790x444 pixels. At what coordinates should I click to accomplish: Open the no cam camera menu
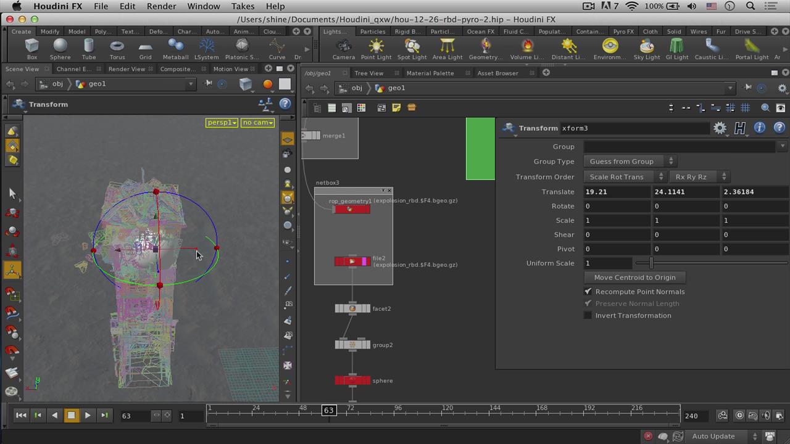(258, 123)
